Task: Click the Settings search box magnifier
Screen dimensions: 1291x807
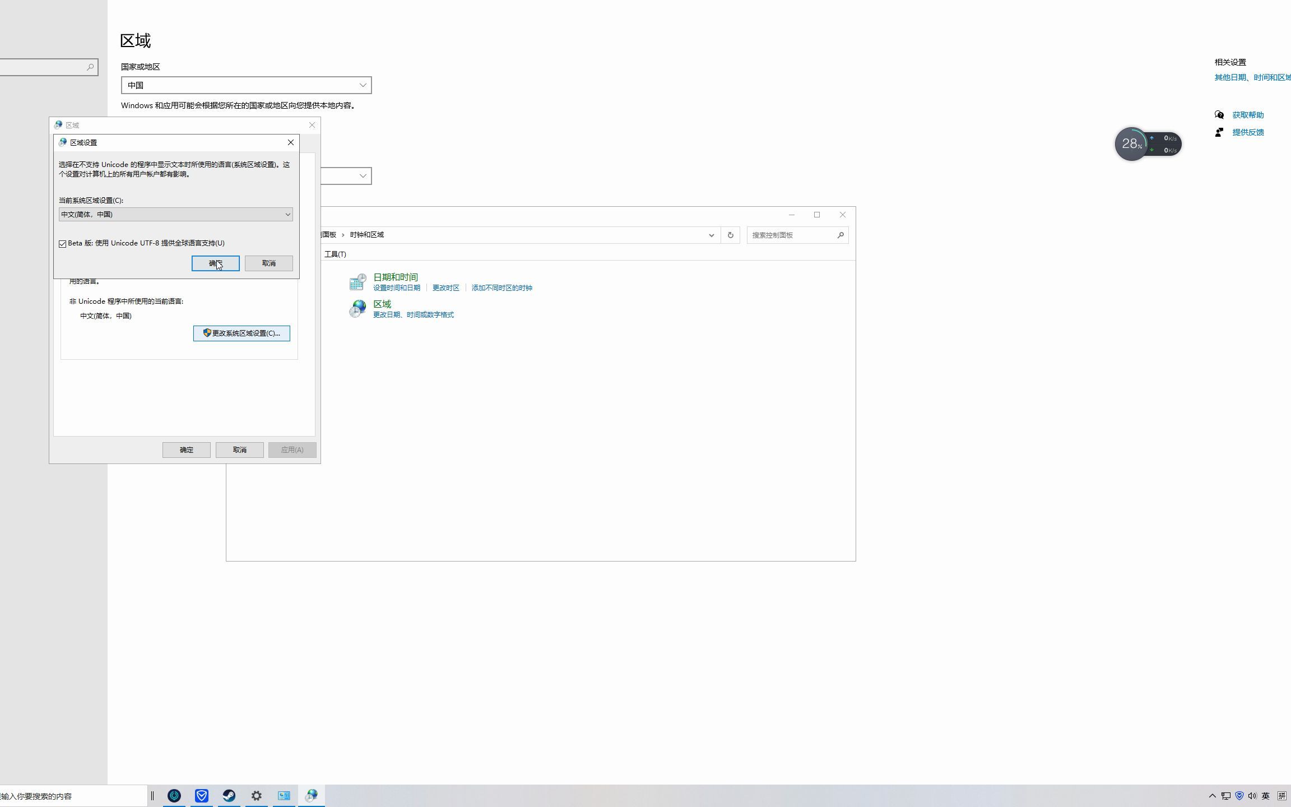Action: [90, 67]
